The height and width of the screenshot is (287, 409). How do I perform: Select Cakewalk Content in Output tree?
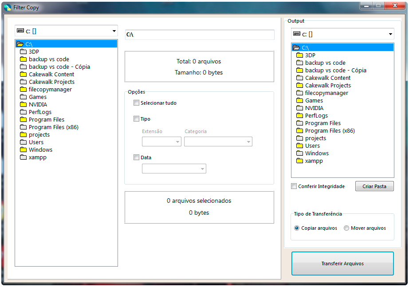click(328, 78)
